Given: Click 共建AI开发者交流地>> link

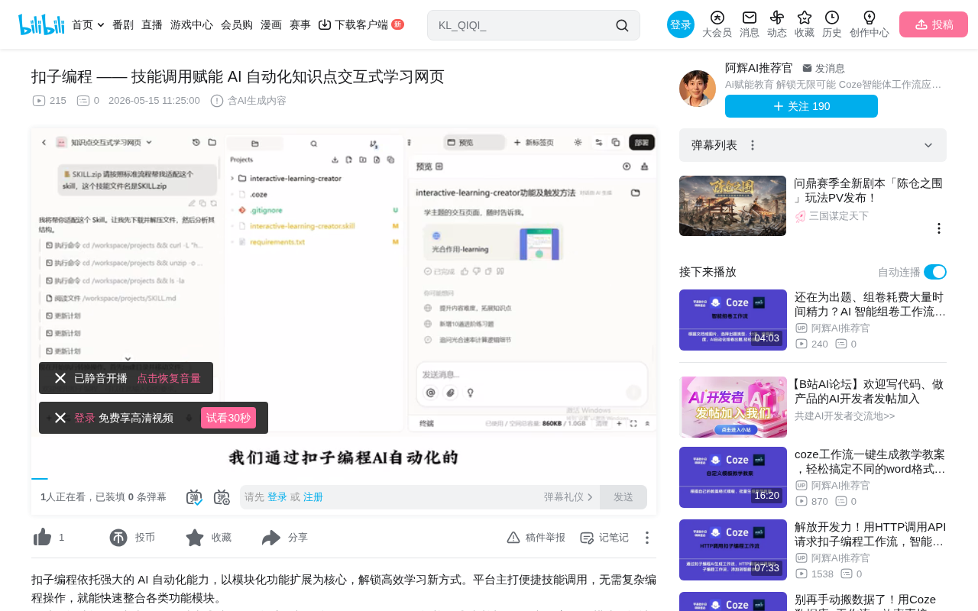Looking at the screenshot, I should (844, 416).
